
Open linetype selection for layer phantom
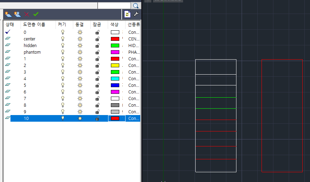point(133,52)
